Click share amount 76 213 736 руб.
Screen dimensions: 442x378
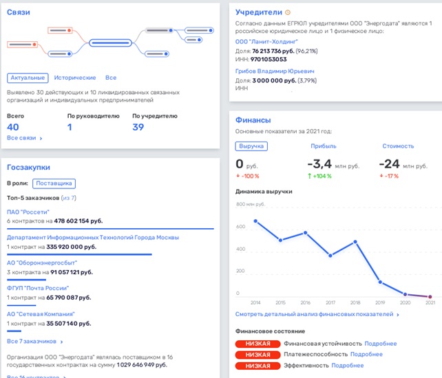tap(273, 52)
